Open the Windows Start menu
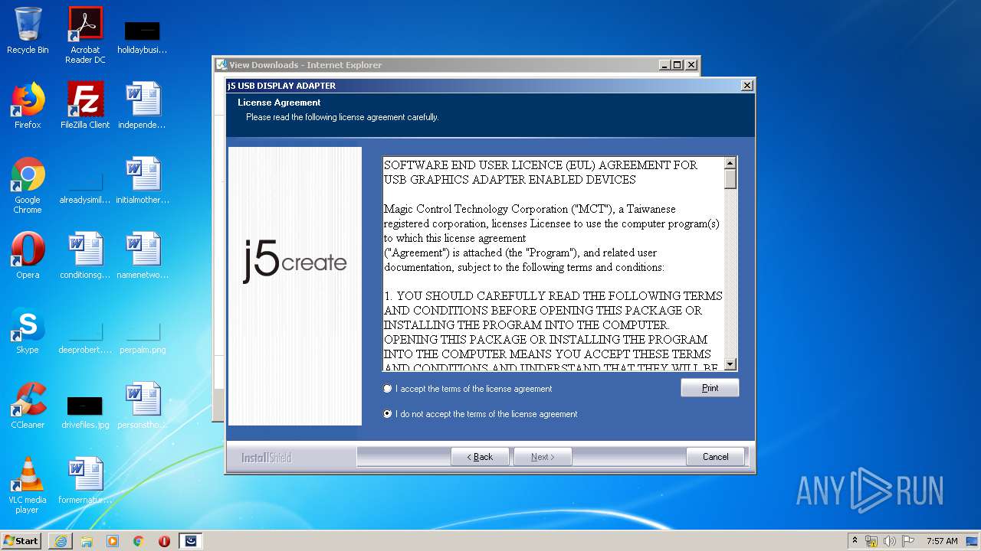The width and height of the screenshot is (981, 551). [x=21, y=541]
